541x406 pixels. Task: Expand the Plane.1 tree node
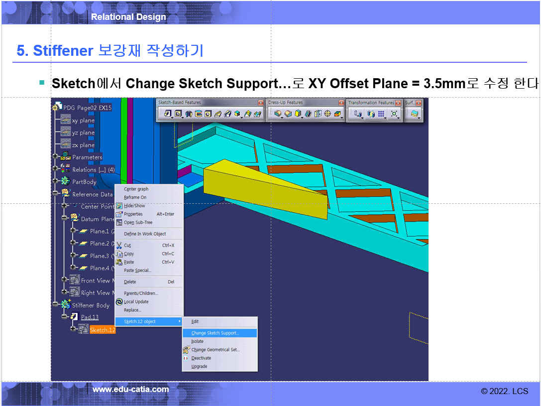point(73,231)
